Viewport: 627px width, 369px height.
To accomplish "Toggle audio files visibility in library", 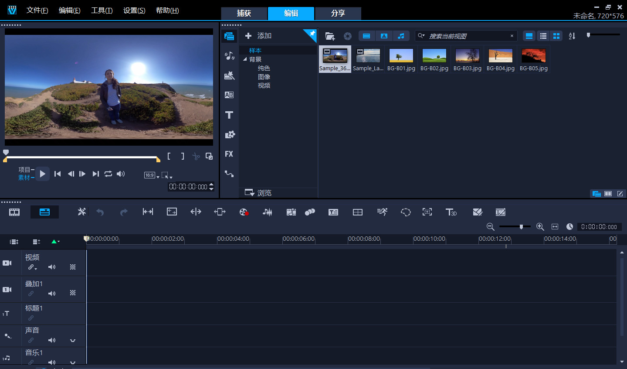I will [401, 36].
